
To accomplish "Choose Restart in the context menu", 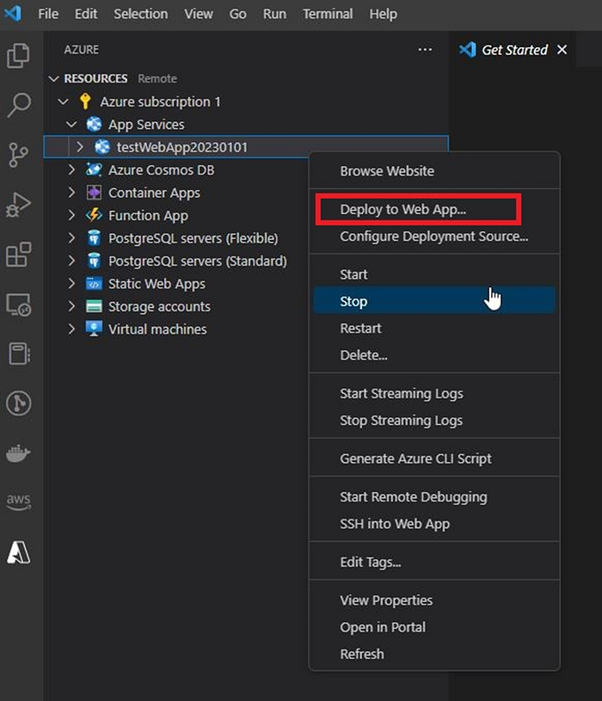I will coord(434,329).
